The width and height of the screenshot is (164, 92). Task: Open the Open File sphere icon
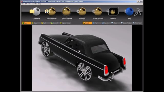[x=35, y=11]
